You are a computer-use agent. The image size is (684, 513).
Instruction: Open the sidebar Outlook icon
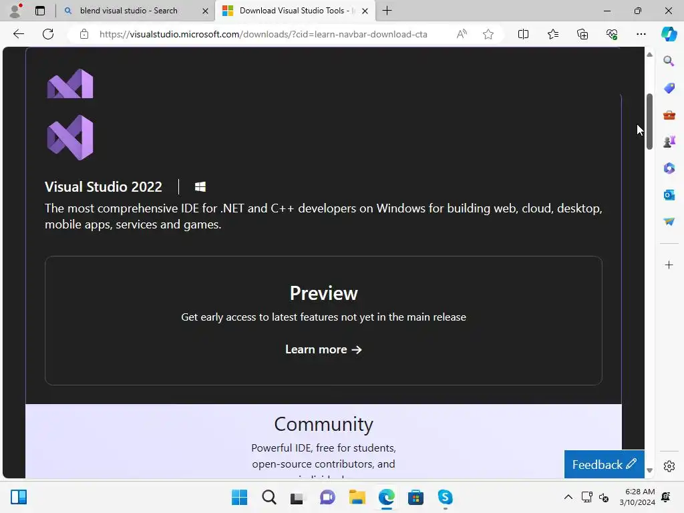click(x=669, y=195)
